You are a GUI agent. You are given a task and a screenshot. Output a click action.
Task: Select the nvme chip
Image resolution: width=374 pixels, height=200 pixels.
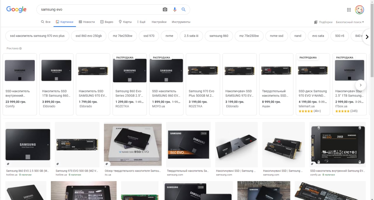169,36
